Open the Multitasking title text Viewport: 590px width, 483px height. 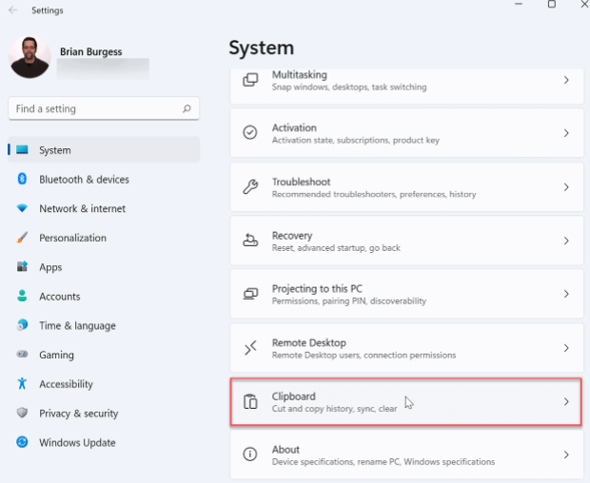[x=300, y=75]
